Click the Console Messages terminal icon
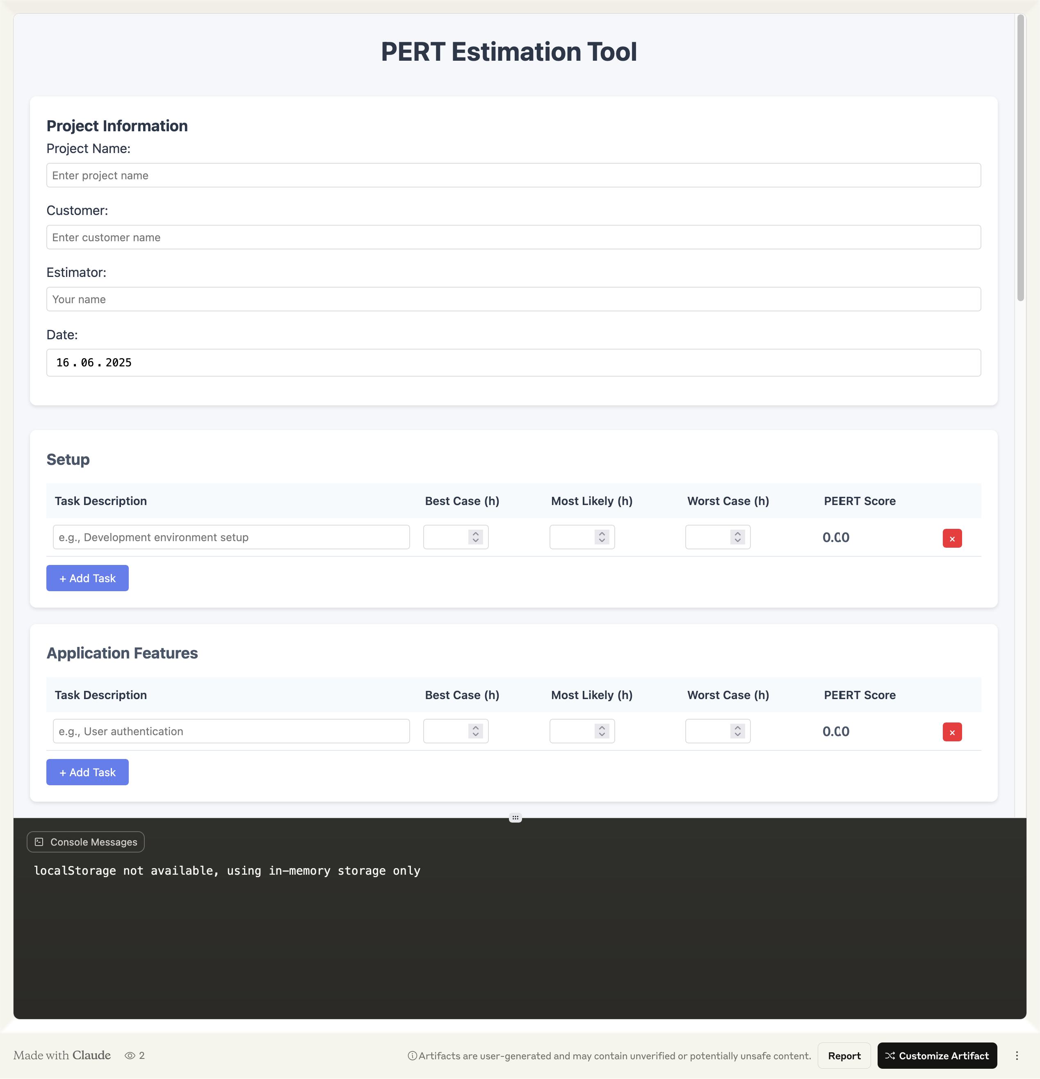 [x=39, y=842]
